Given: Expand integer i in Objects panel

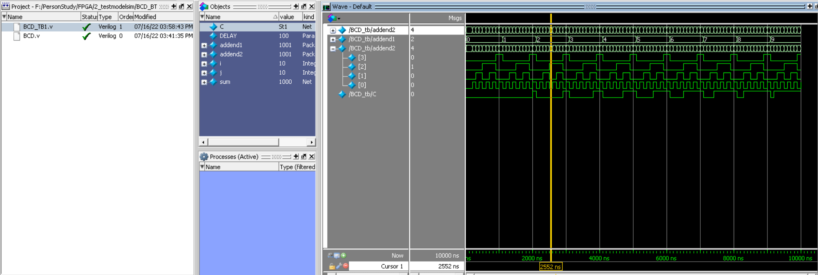Looking at the screenshot, I should tap(204, 64).
